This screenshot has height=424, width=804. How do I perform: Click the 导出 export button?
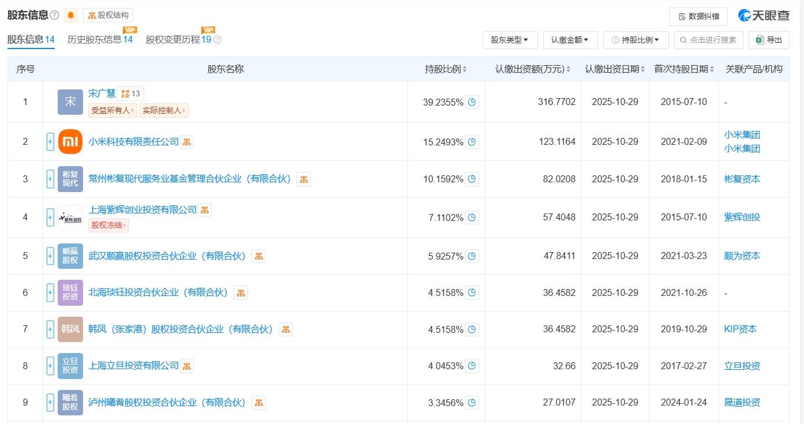769,40
